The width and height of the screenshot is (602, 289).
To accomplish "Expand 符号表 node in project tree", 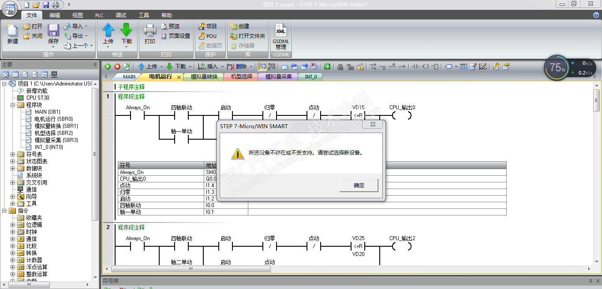I will 12,154.
